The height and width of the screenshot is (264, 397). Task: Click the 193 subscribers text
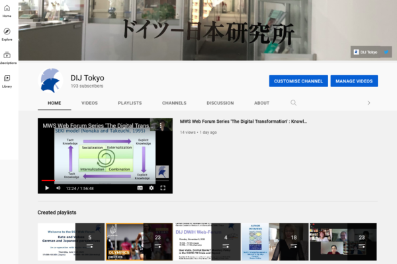click(x=87, y=86)
